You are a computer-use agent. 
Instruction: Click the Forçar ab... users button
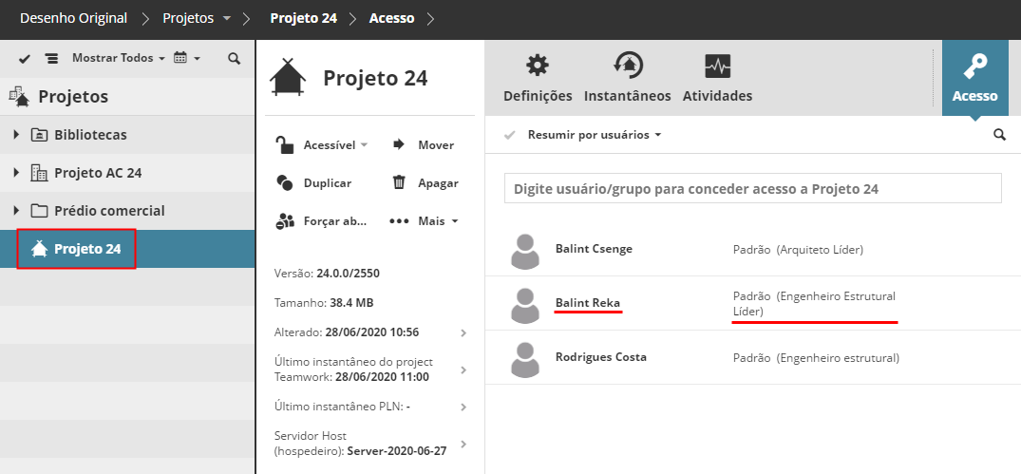[x=322, y=221]
